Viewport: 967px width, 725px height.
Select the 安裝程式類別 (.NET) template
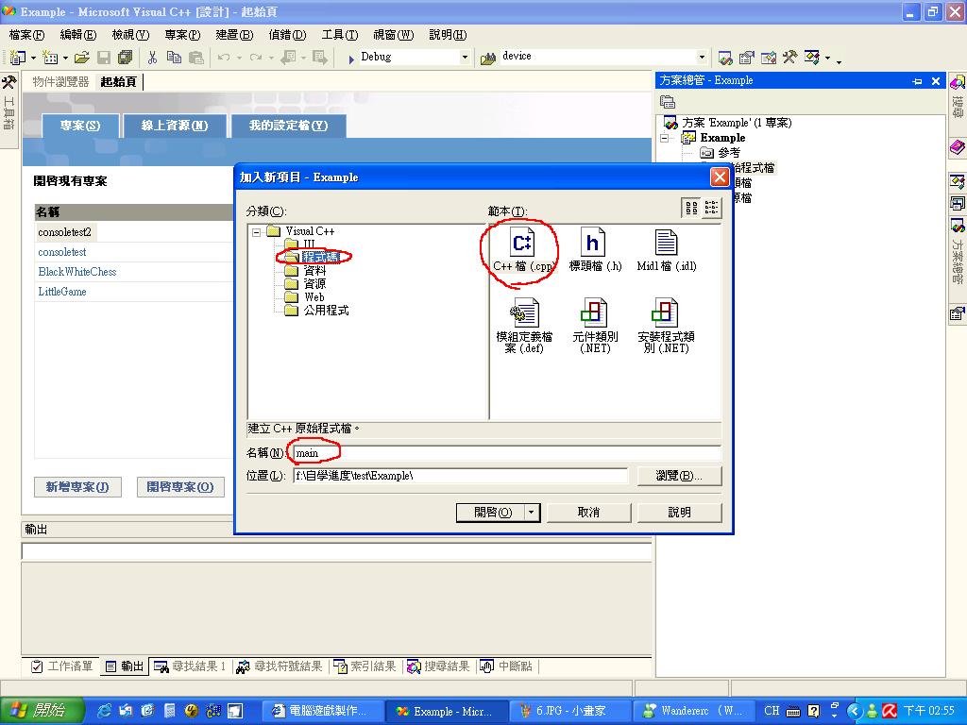666,326
